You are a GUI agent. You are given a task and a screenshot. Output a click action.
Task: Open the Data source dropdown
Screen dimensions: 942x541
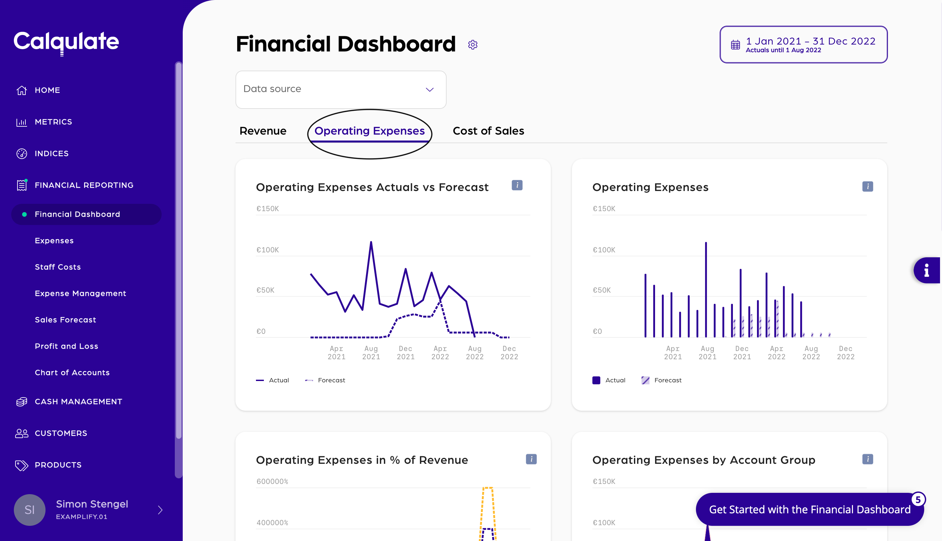tap(341, 89)
